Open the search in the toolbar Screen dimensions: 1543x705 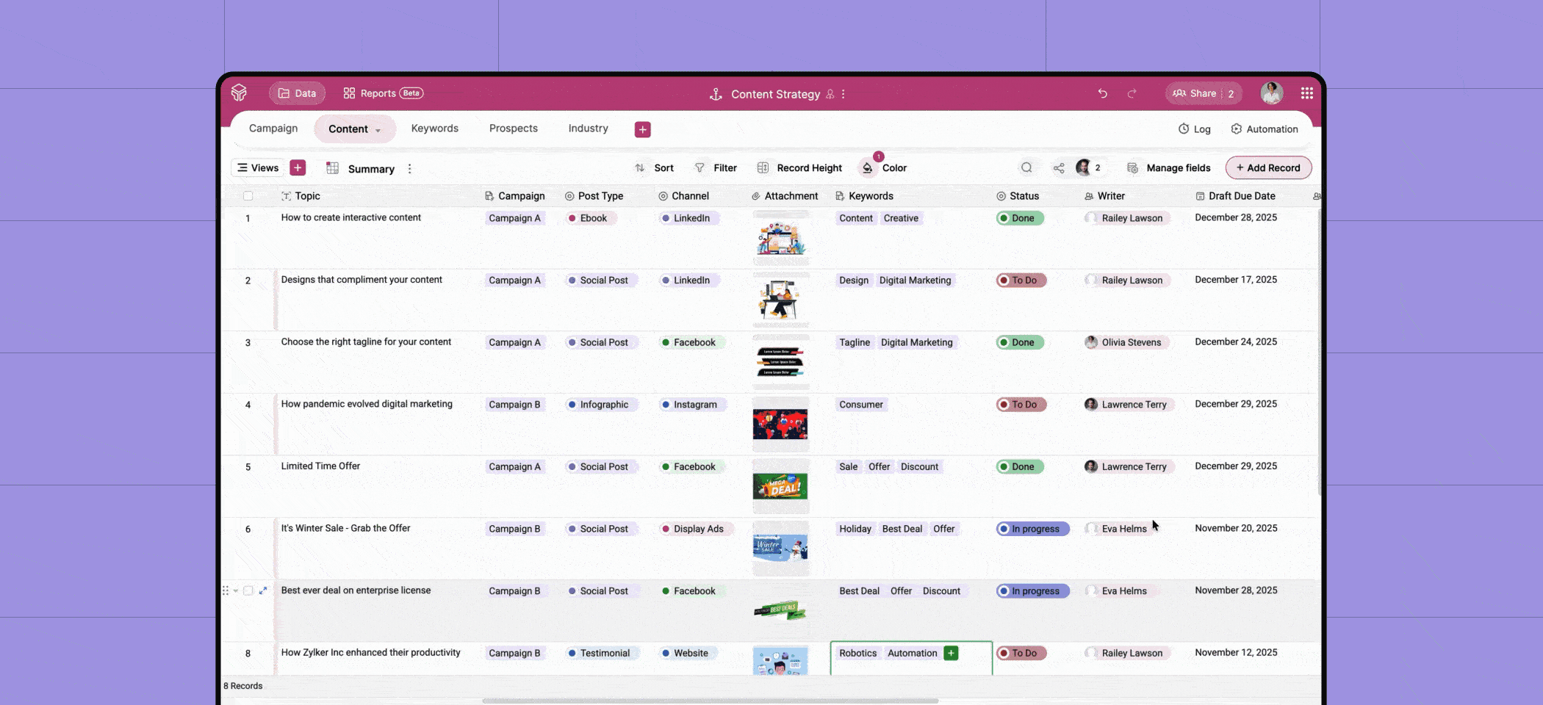[x=1026, y=167]
